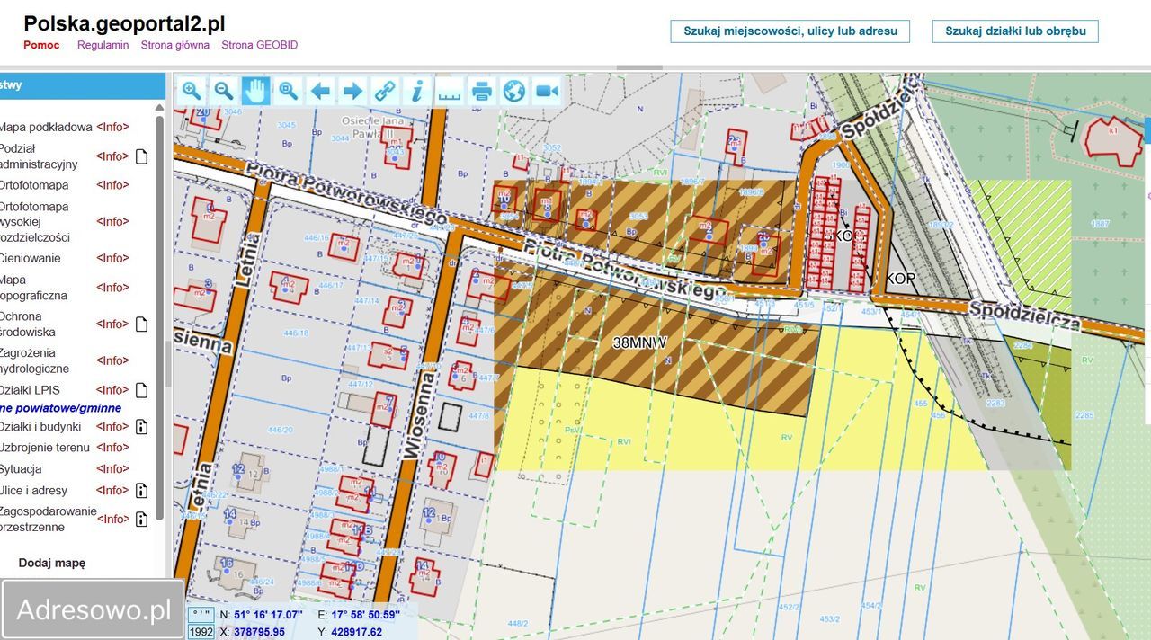This screenshot has height=640, width=1151.
Task: Activate the Pan hand tool
Action: pyautogui.click(x=255, y=90)
